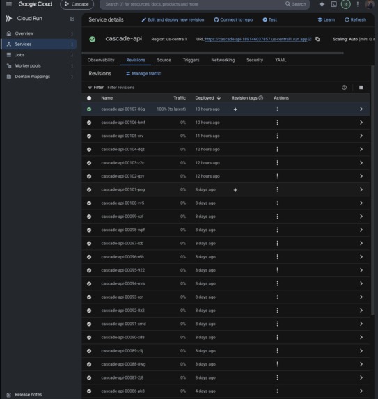Open actions menu for cascade-api-00100-vv5
This screenshot has height=399, width=378.
(278, 203)
